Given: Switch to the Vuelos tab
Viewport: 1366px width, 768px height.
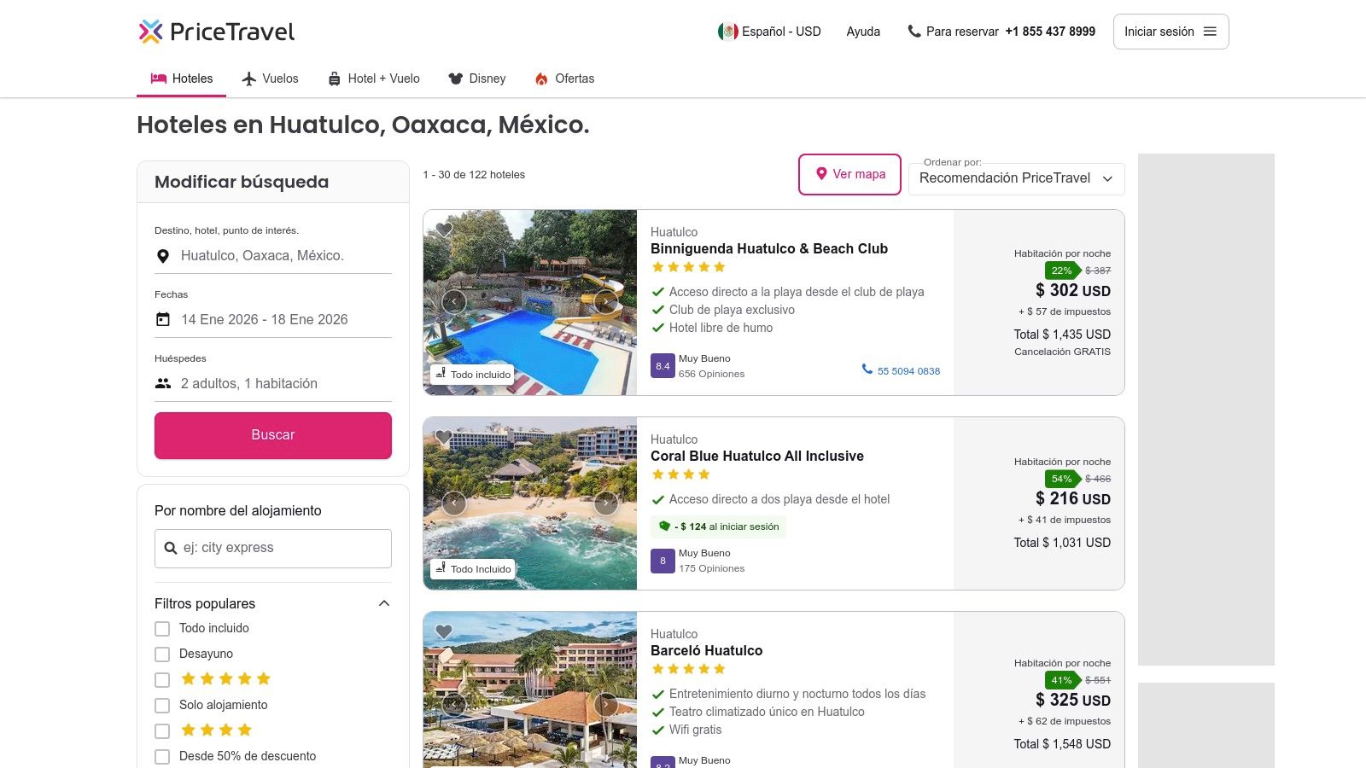Looking at the screenshot, I should [x=270, y=79].
